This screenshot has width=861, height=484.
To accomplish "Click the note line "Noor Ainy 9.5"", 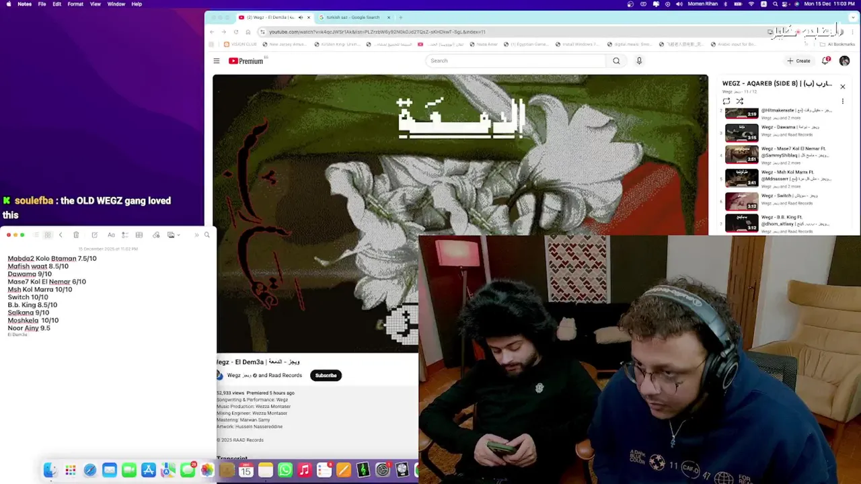I will click(x=29, y=328).
